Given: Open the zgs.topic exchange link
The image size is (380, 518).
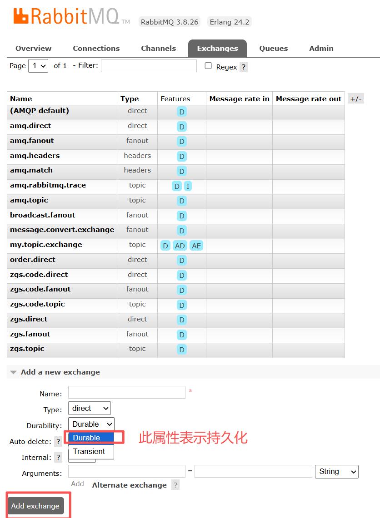Looking at the screenshot, I should [x=27, y=349].
